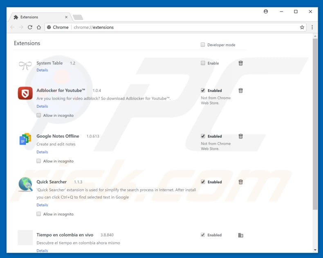Click the scrollbar down arrow
The image size is (323, 258).
tap(315, 250)
